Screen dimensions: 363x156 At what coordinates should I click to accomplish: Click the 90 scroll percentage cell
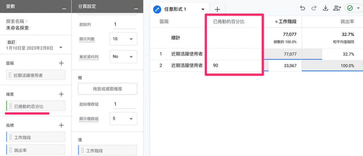pos(216,66)
